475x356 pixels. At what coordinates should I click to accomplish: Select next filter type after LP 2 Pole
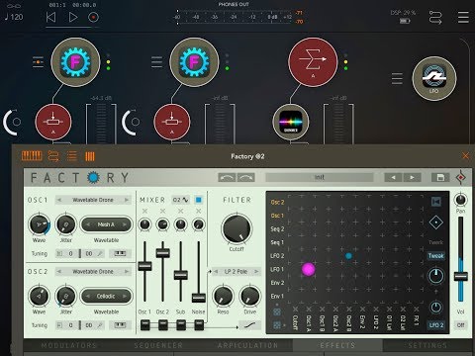[256, 272]
